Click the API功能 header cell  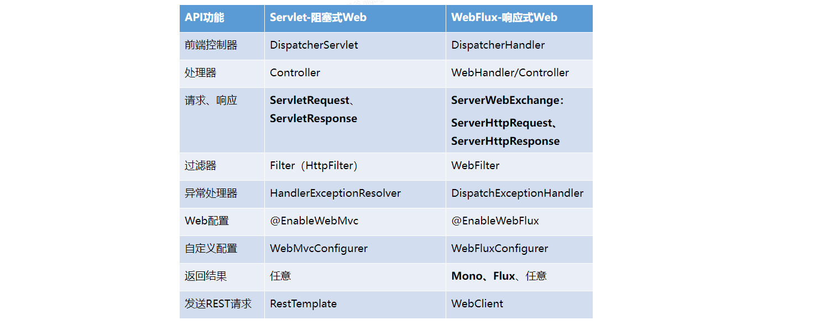tap(222, 18)
